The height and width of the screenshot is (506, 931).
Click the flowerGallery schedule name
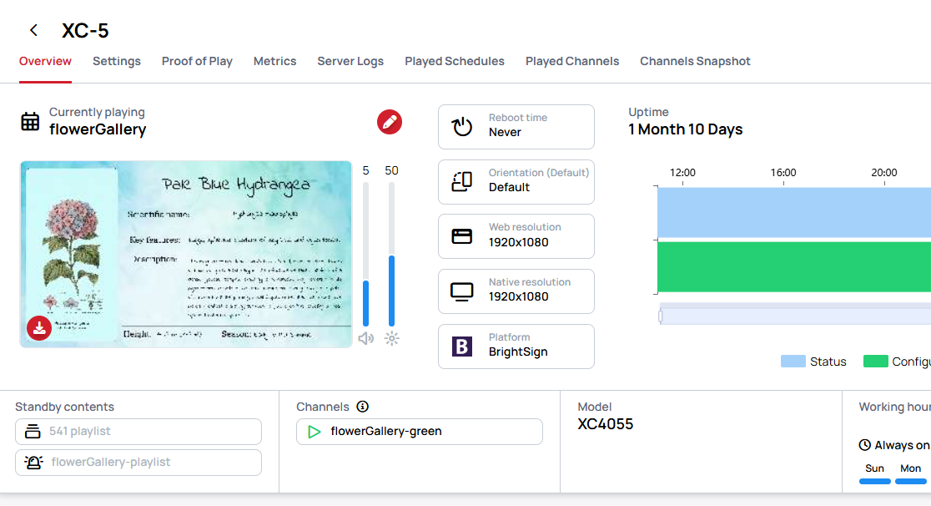pos(98,129)
